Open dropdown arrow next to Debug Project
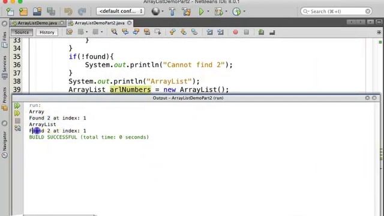This screenshot has width=384, height=216. click(226, 11)
